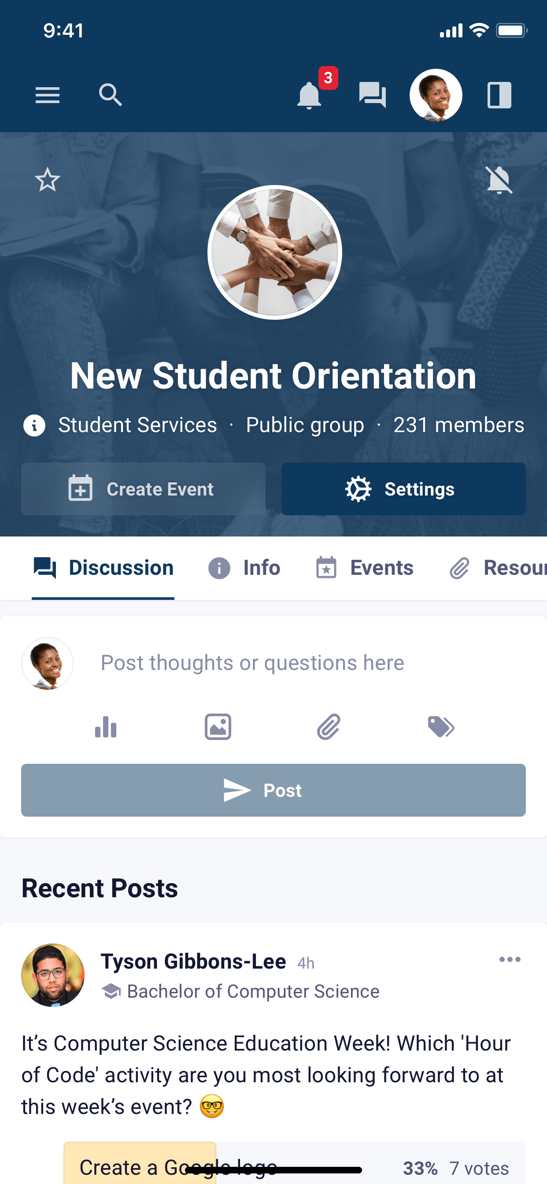Tap the search magnifier icon
Image resolution: width=547 pixels, height=1184 pixels.
(x=110, y=95)
